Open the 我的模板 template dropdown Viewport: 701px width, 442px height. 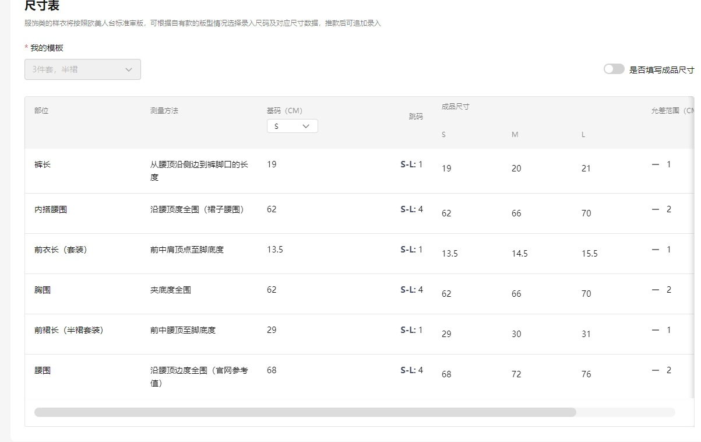tap(83, 69)
